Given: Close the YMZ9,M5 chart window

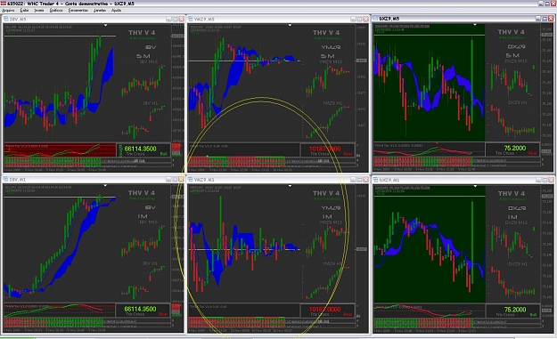Looking at the screenshot, I should point(366,20).
